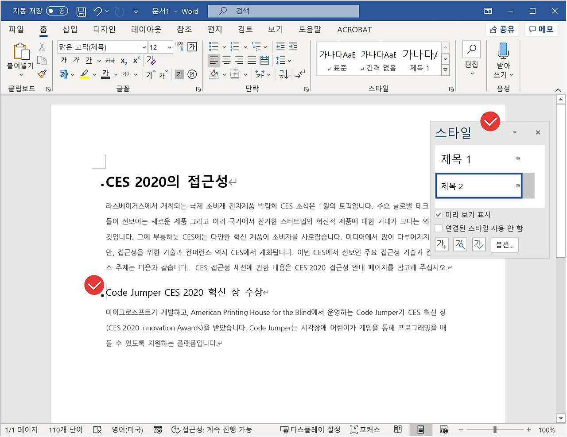
Task: Click the Save icon in the title bar
Action: pos(81,12)
